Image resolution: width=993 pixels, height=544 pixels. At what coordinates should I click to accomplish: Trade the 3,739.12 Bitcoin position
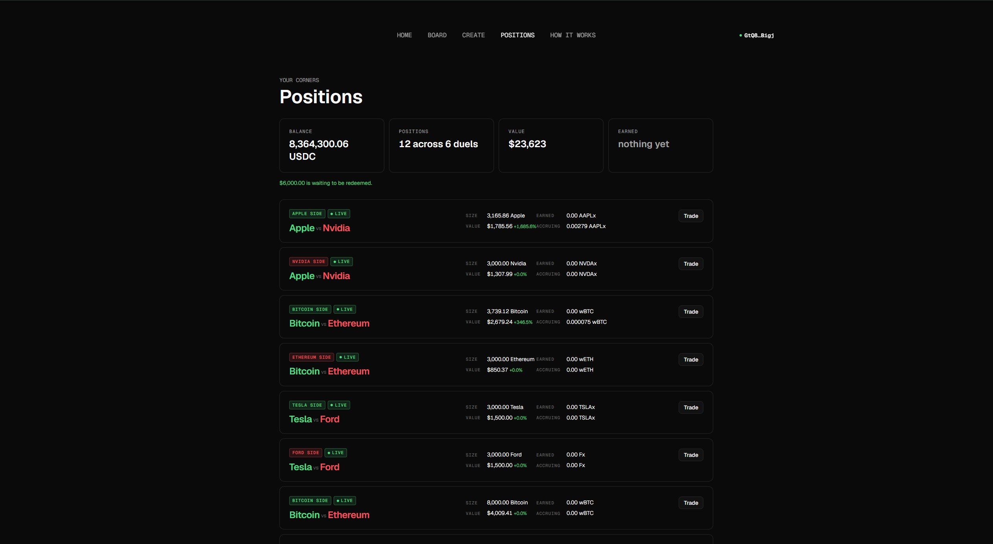click(x=690, y=312)
